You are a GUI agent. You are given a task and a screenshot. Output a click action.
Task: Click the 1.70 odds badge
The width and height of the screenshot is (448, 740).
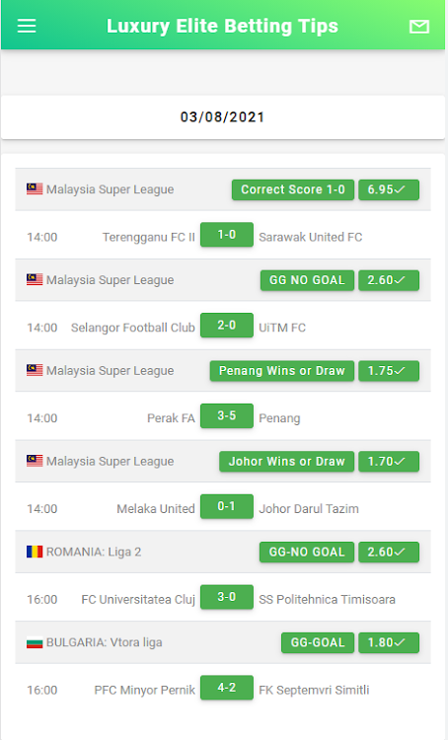click(389, 462)
